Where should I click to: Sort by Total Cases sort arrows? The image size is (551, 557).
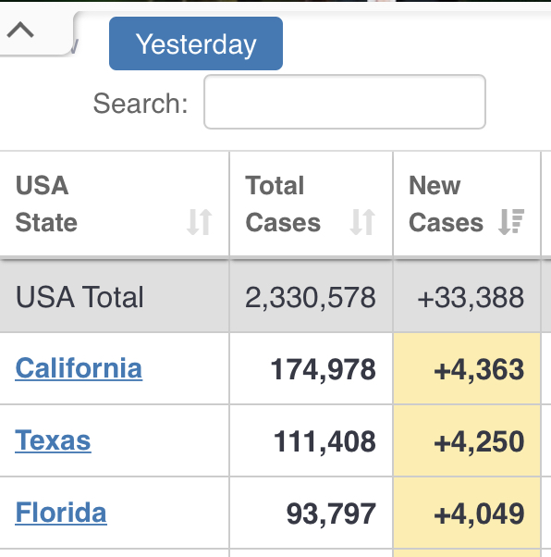click(x=362, y=222)
